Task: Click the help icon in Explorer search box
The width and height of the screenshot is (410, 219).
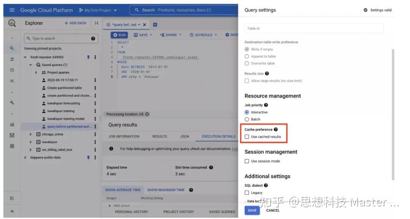Action: click(x=93, y=38)
